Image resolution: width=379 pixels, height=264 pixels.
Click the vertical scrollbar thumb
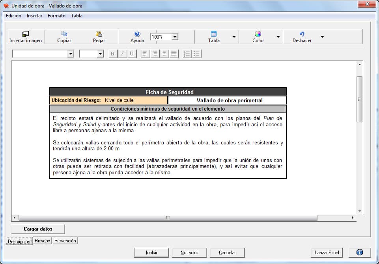coord(359,99)
